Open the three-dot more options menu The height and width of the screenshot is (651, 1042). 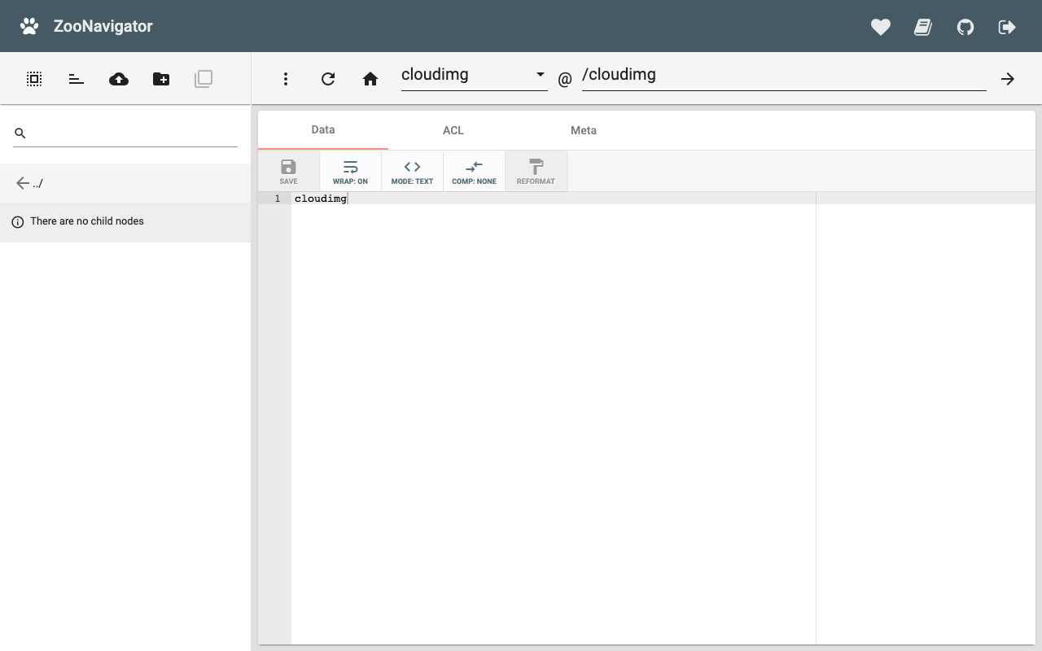286,79
